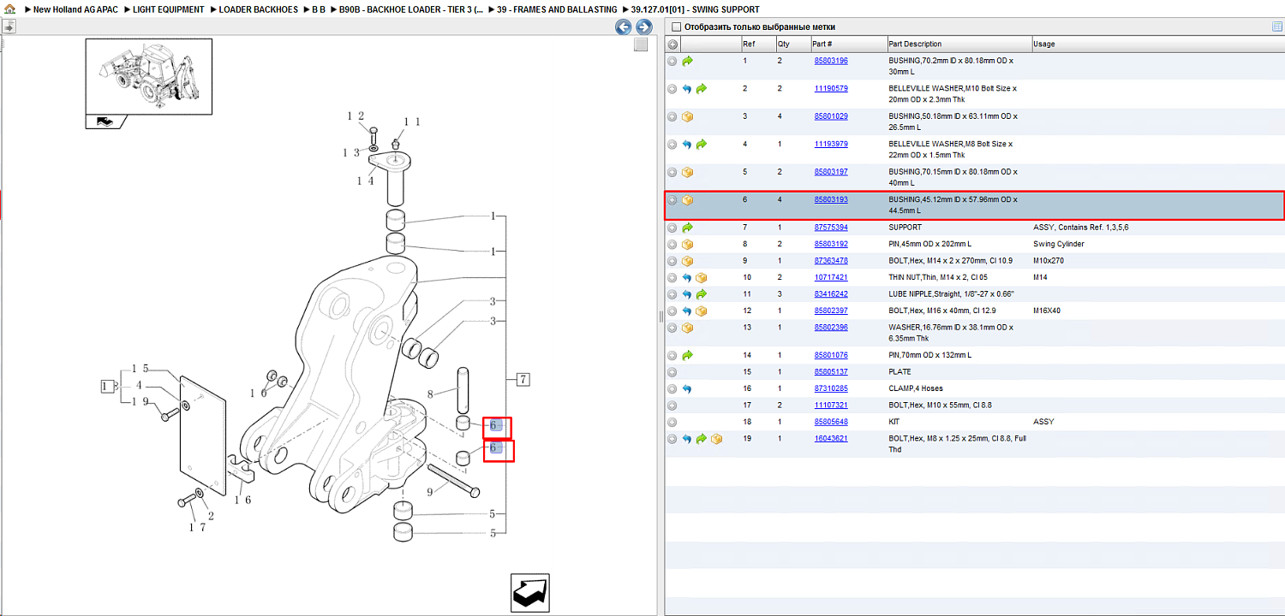Sort by the Usage column header
The width and height of the screenshot is (1285, 616).
coord(1158,44)
